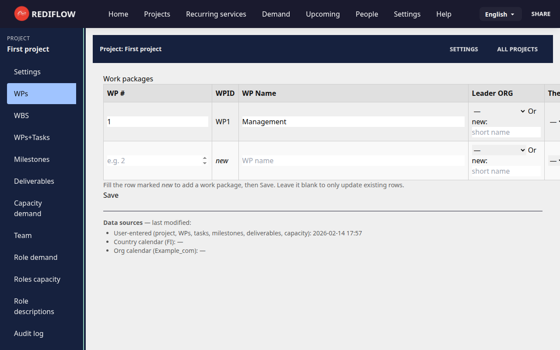View Capacity demand

tap(28, 208)
